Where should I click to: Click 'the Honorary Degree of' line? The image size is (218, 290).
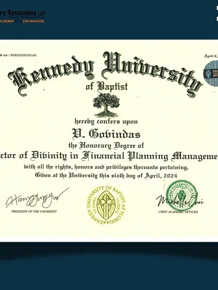[106, 146]
